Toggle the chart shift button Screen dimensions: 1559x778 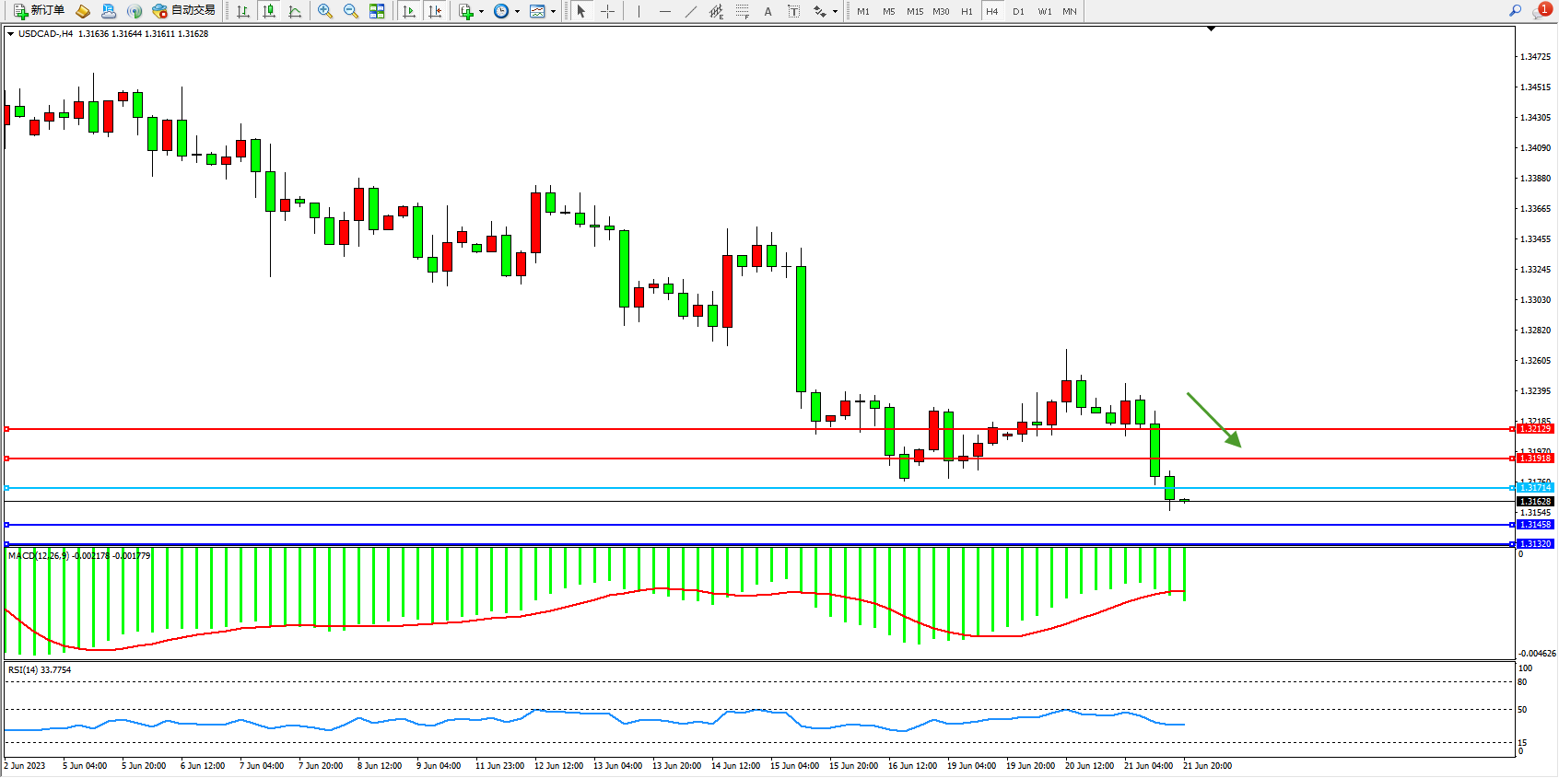(435, 11)
